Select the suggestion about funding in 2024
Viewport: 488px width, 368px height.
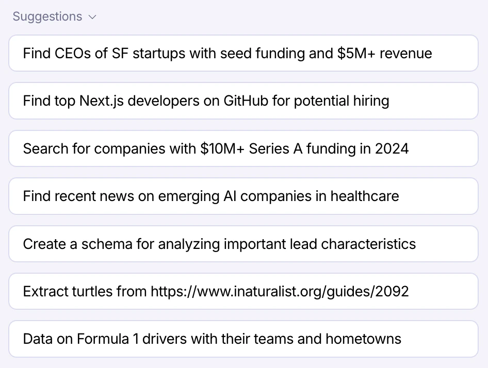[x=243, y=148]
